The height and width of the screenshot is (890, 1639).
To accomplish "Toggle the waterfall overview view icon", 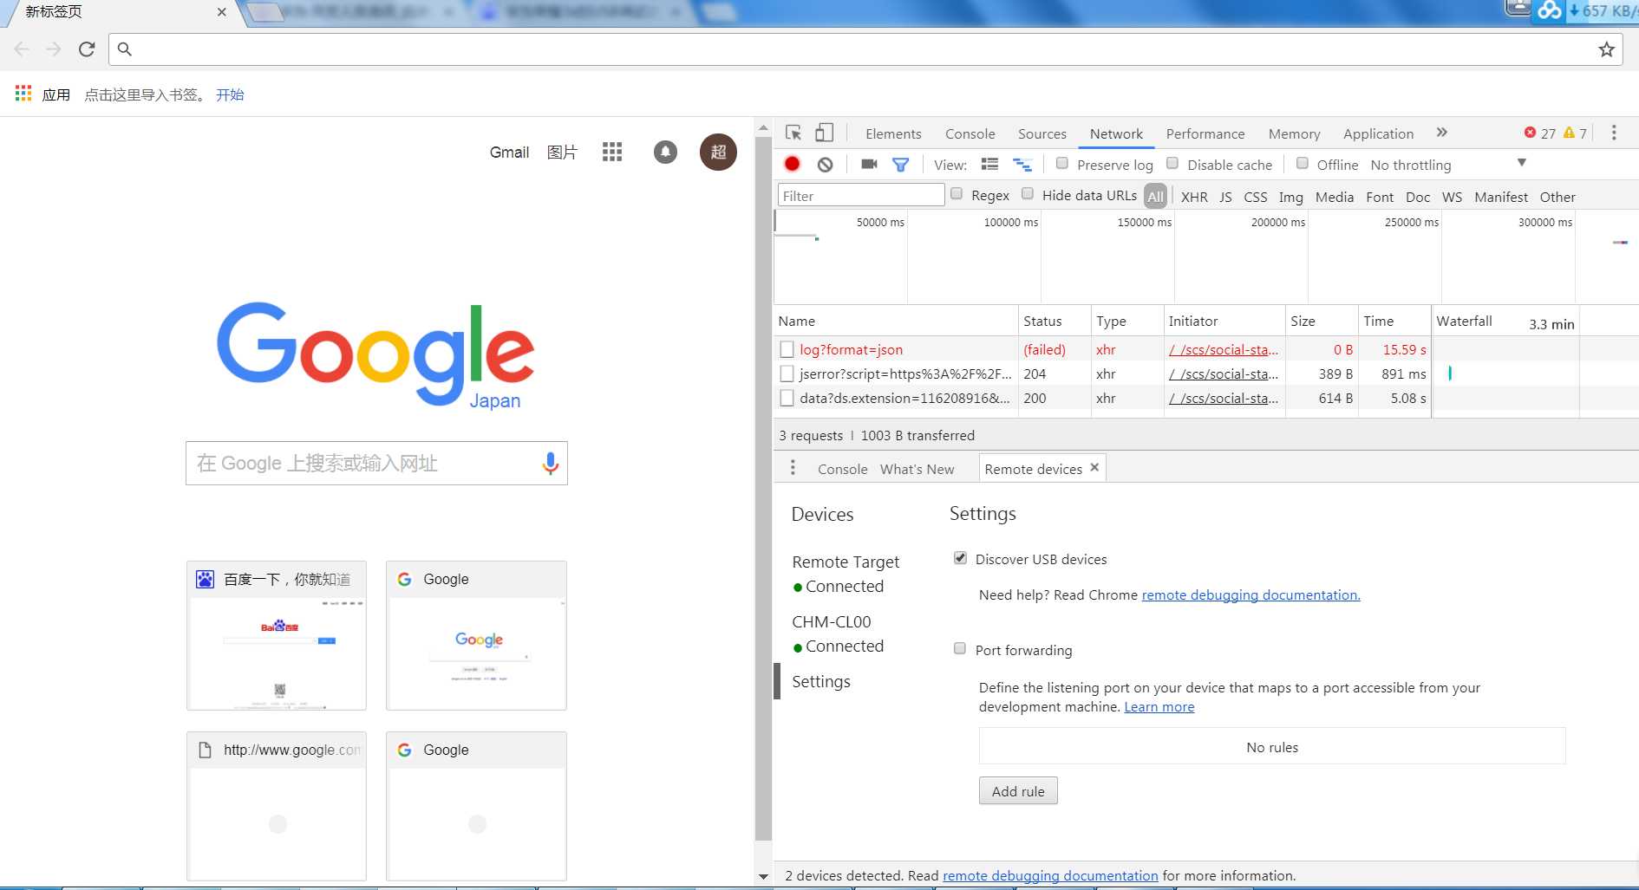I will [x=1022, y=165].
